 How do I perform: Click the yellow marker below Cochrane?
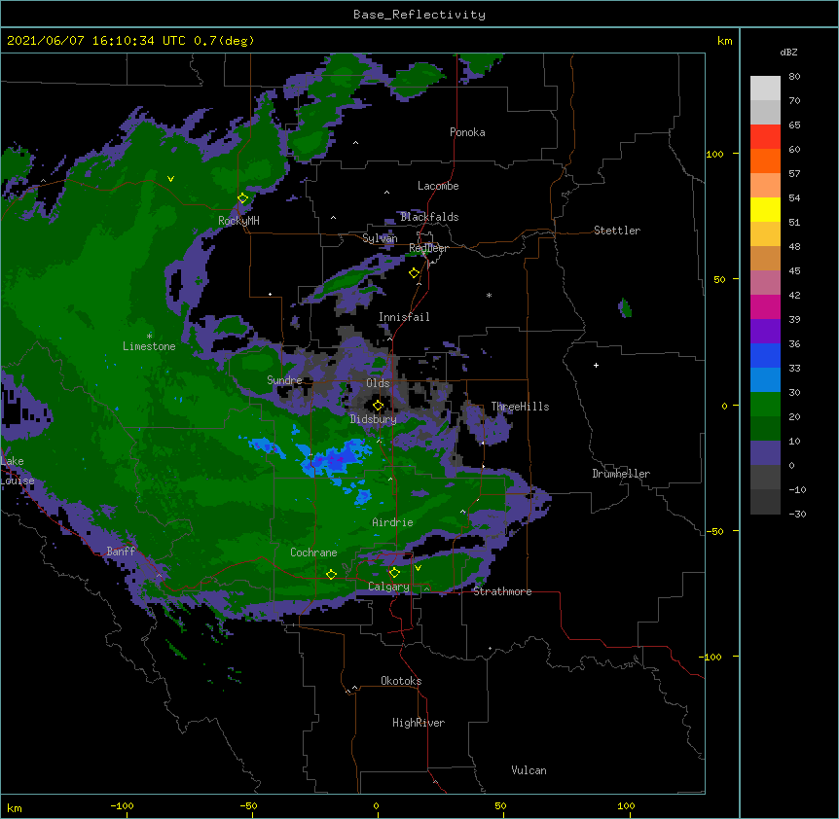[x=331, y=575]
